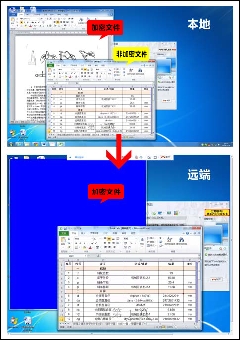Click red font color A swatch in remote Excel
The width and height of the screenshot is (240, 340).
[x=90, y=247]
